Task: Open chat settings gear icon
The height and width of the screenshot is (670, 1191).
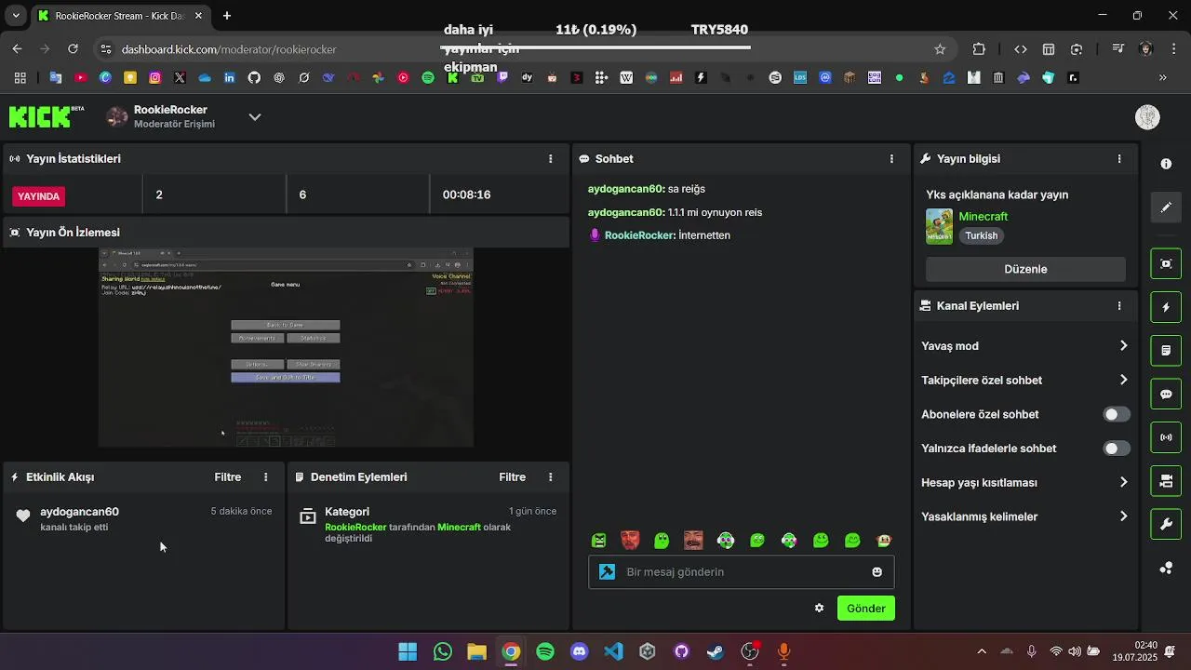Action: (819, 609)
